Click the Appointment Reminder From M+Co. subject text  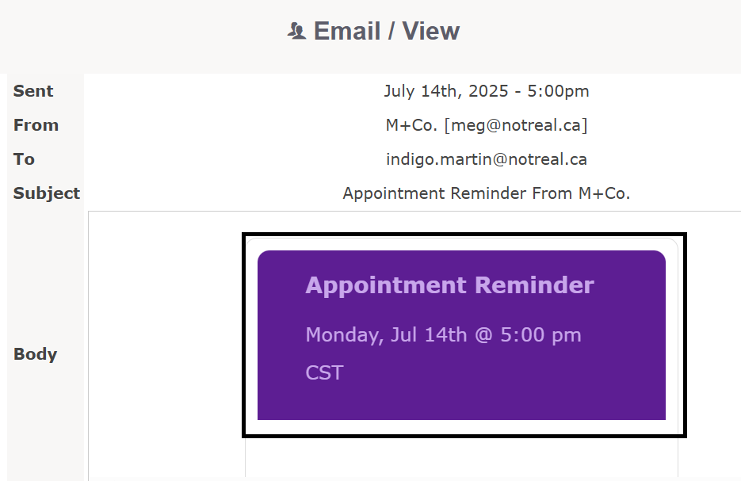pyautogui.click(x=487, y=193)
